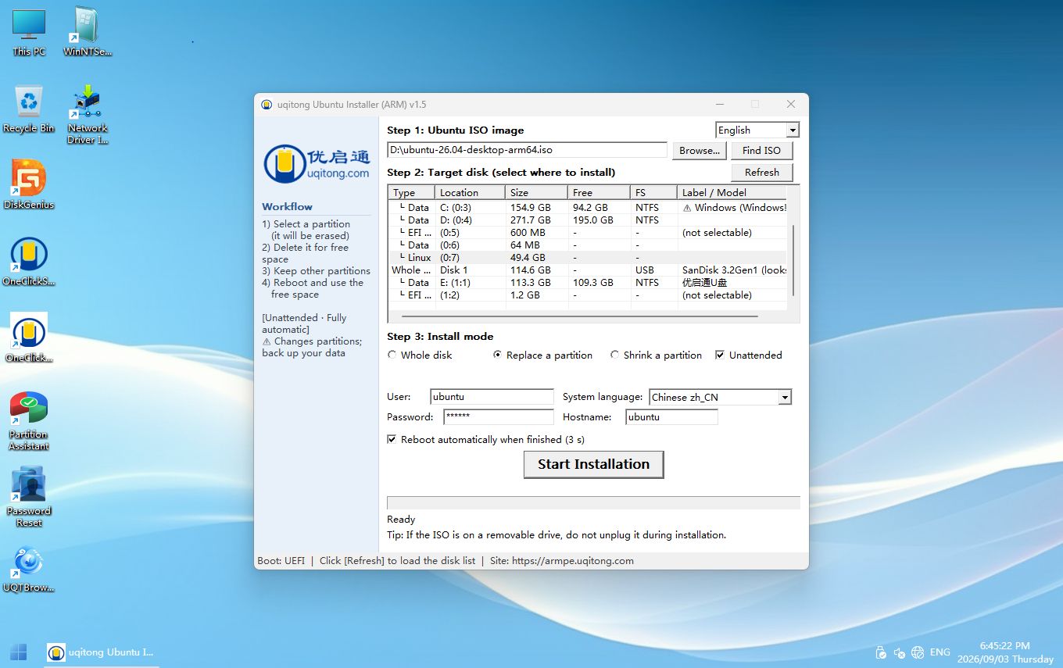This screenshot has width=1063, height=668.
Task: Click Boot: UEFI status bar text
Action: pos(281,561)
